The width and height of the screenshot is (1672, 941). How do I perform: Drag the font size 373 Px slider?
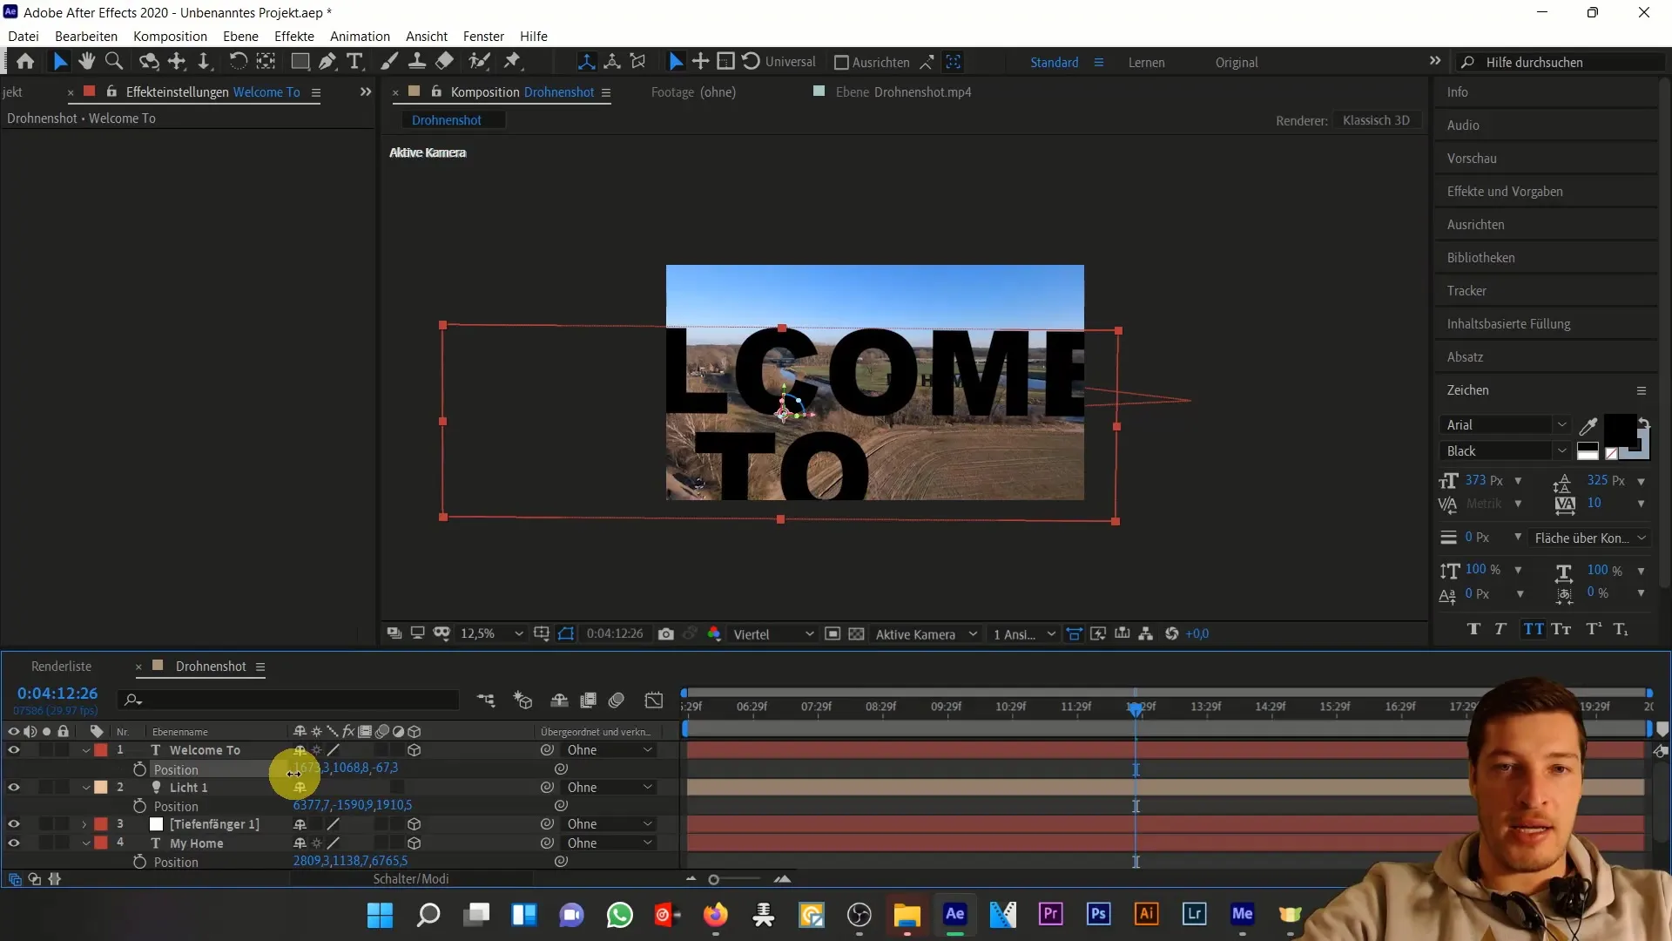1484,480
